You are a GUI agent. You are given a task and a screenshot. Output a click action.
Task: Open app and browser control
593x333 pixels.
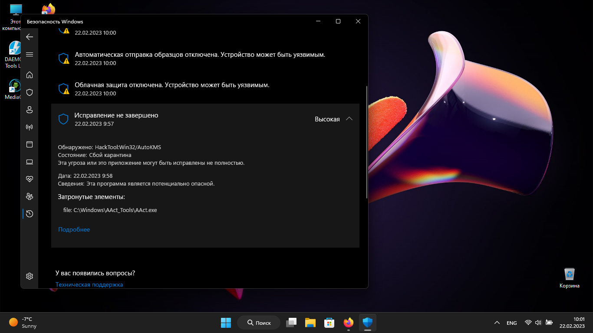point(30,144)
